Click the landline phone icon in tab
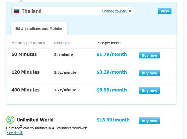 (18, 28)
